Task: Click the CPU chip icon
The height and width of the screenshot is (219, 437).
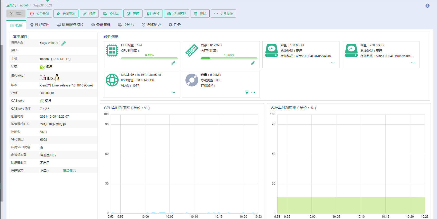Action: pos(112,50)
